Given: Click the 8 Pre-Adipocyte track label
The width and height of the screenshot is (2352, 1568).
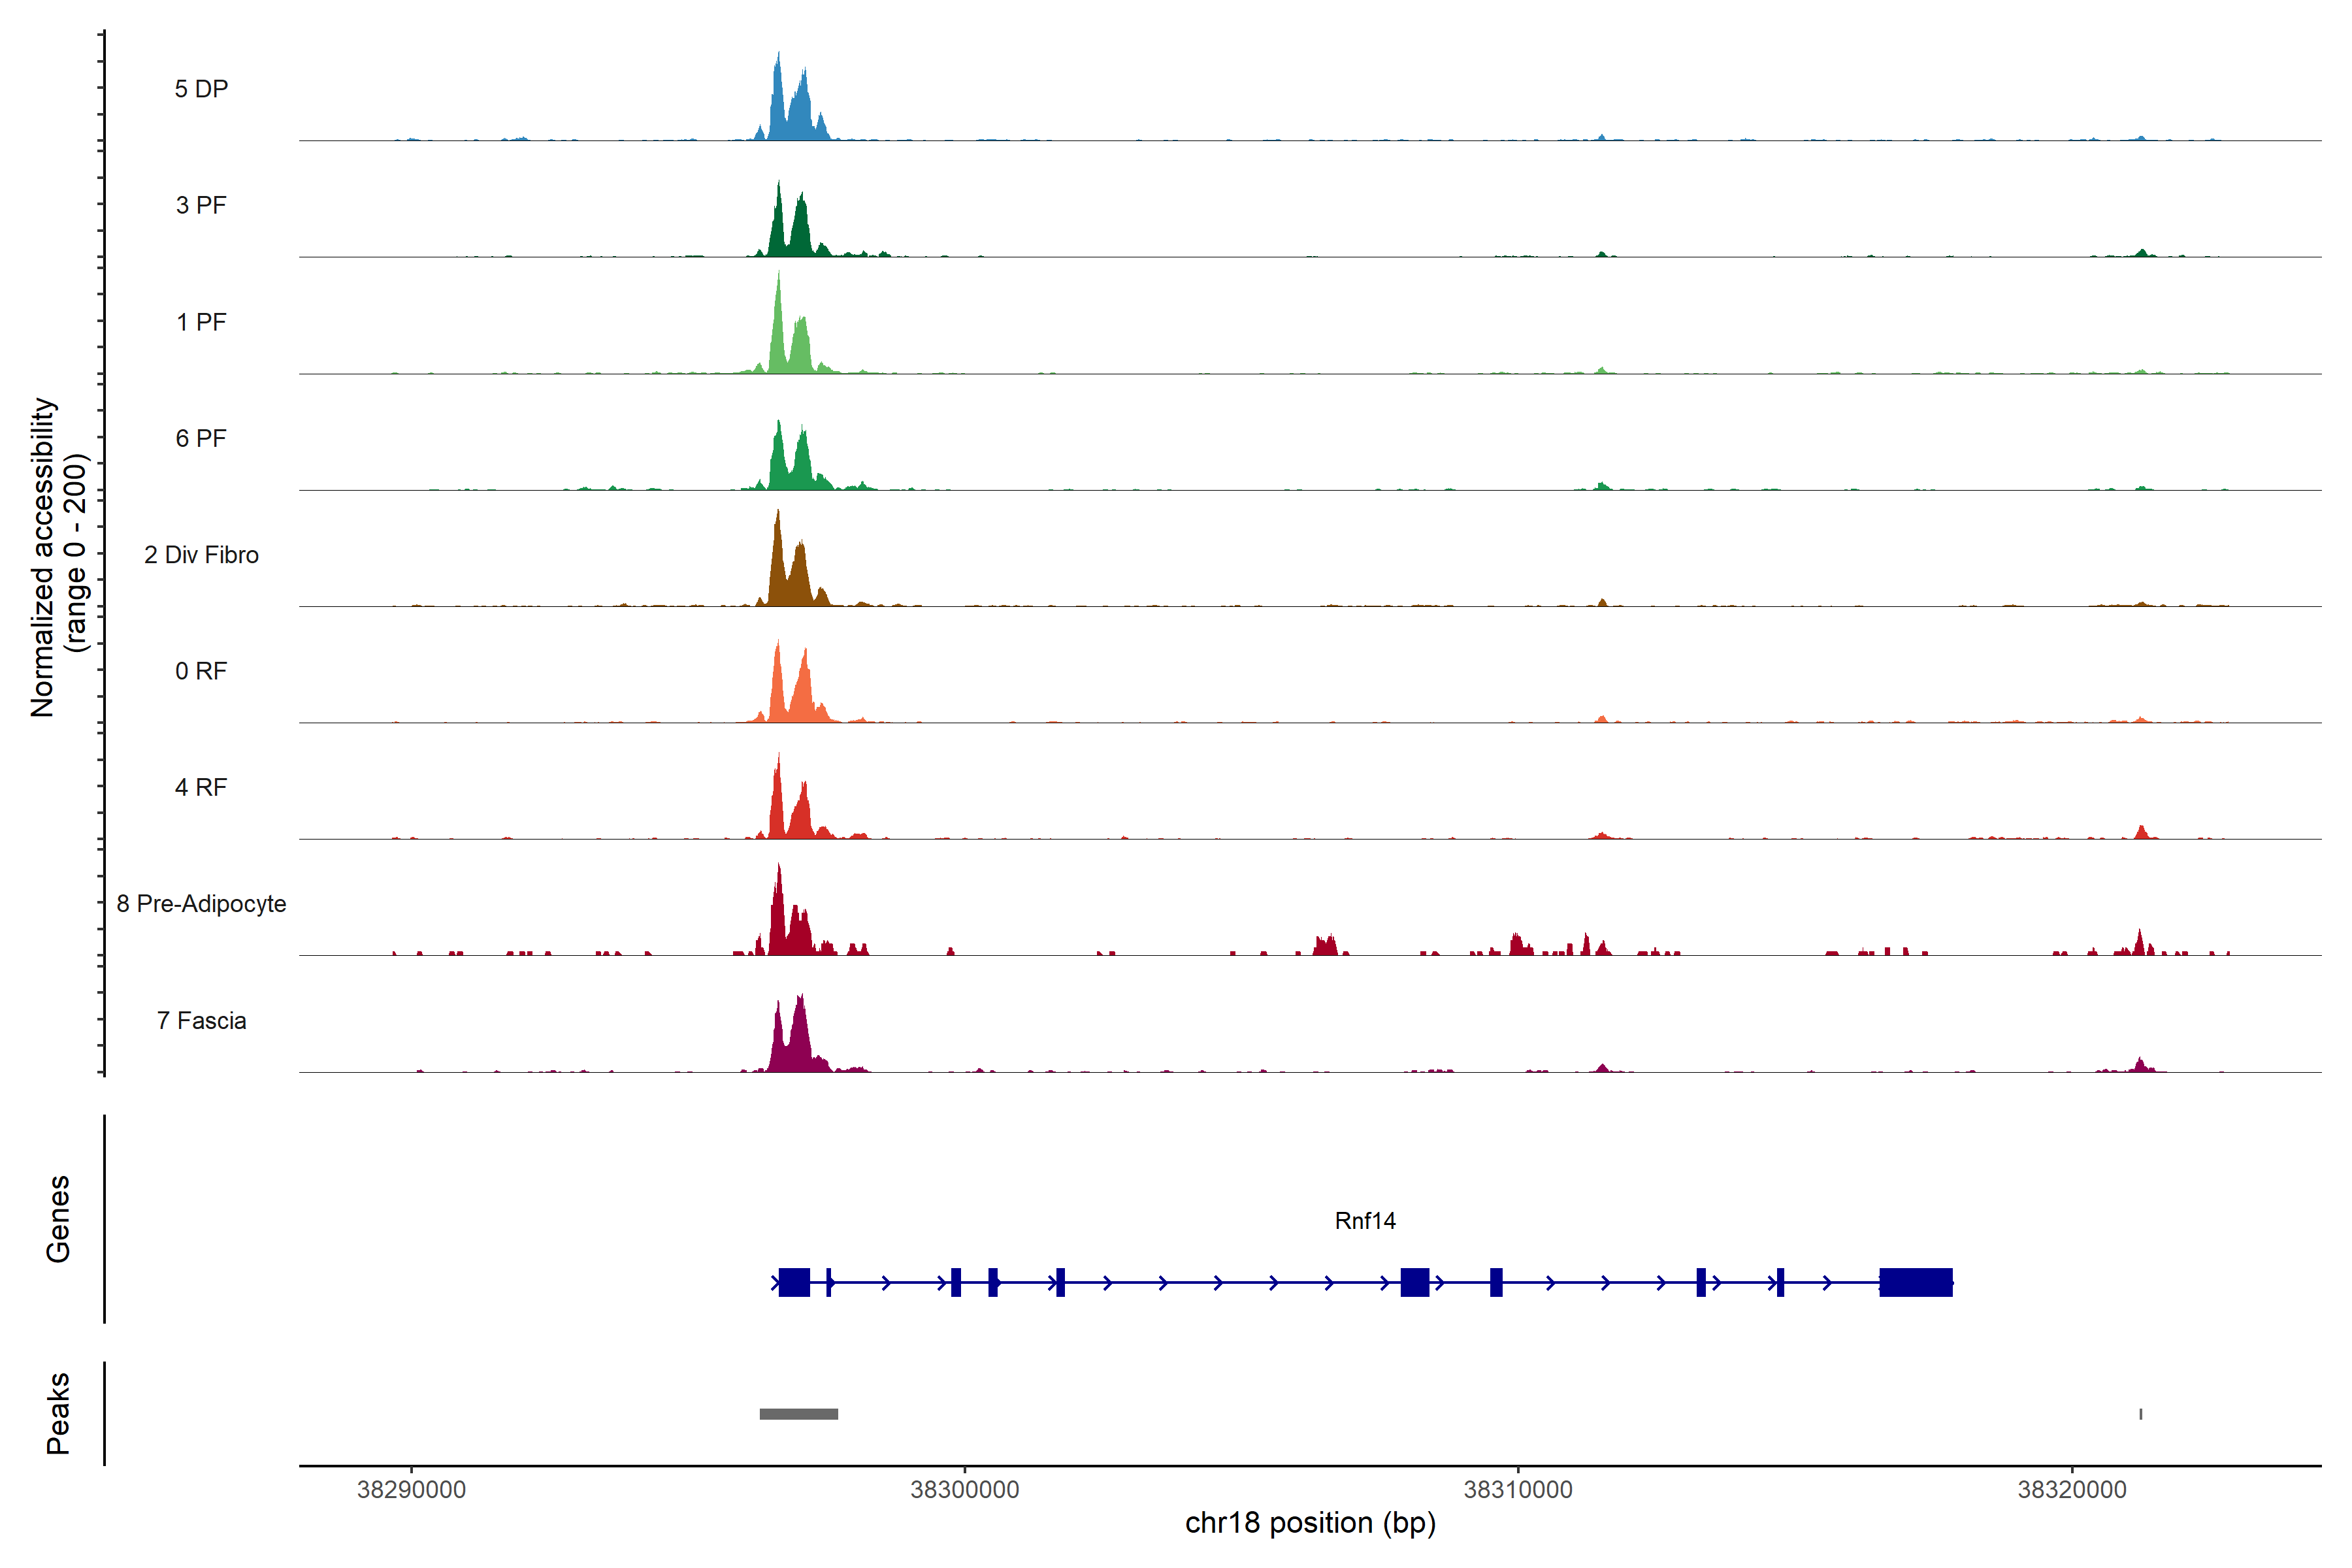Looking at the screenshot, I should pos(201,904).
